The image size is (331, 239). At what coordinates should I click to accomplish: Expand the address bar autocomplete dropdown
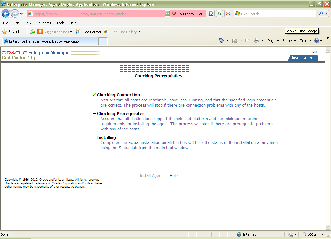[x=167, y=14]
